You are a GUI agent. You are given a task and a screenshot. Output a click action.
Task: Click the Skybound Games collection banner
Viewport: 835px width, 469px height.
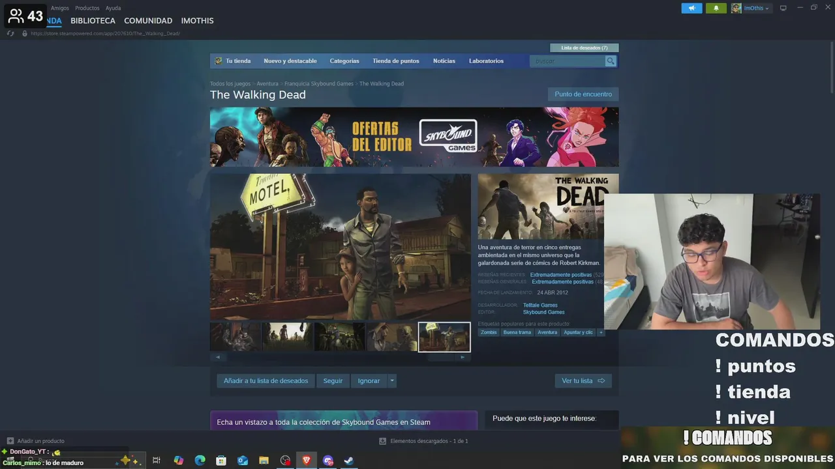pos(344,420)
